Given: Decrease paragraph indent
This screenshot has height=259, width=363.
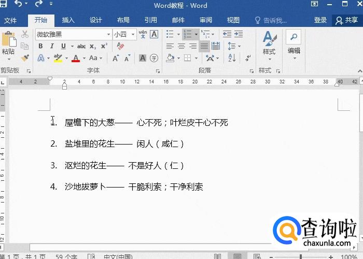Looking at the screenshot, I should tap(227, 34).
